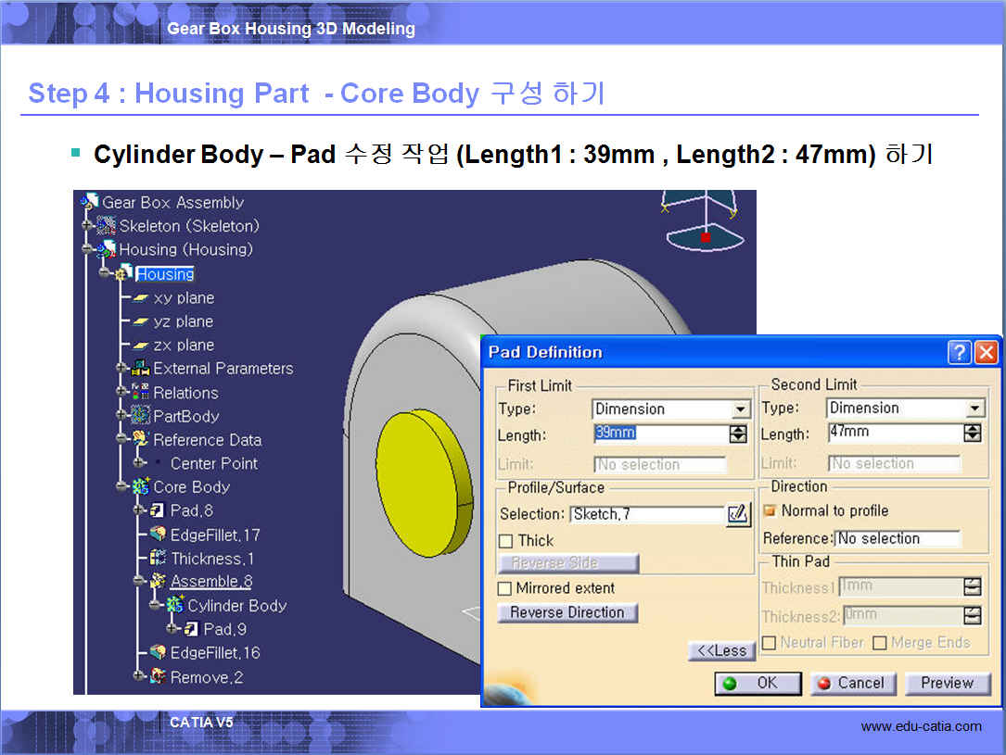Click the Pad.8 feature icon in tree
This screenshot has width=1006, height=755.
click(x=157, y=510)
